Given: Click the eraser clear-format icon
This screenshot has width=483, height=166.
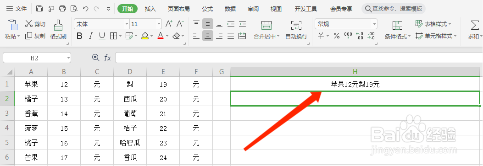Looking at the screenshot, I should [176, 36].
